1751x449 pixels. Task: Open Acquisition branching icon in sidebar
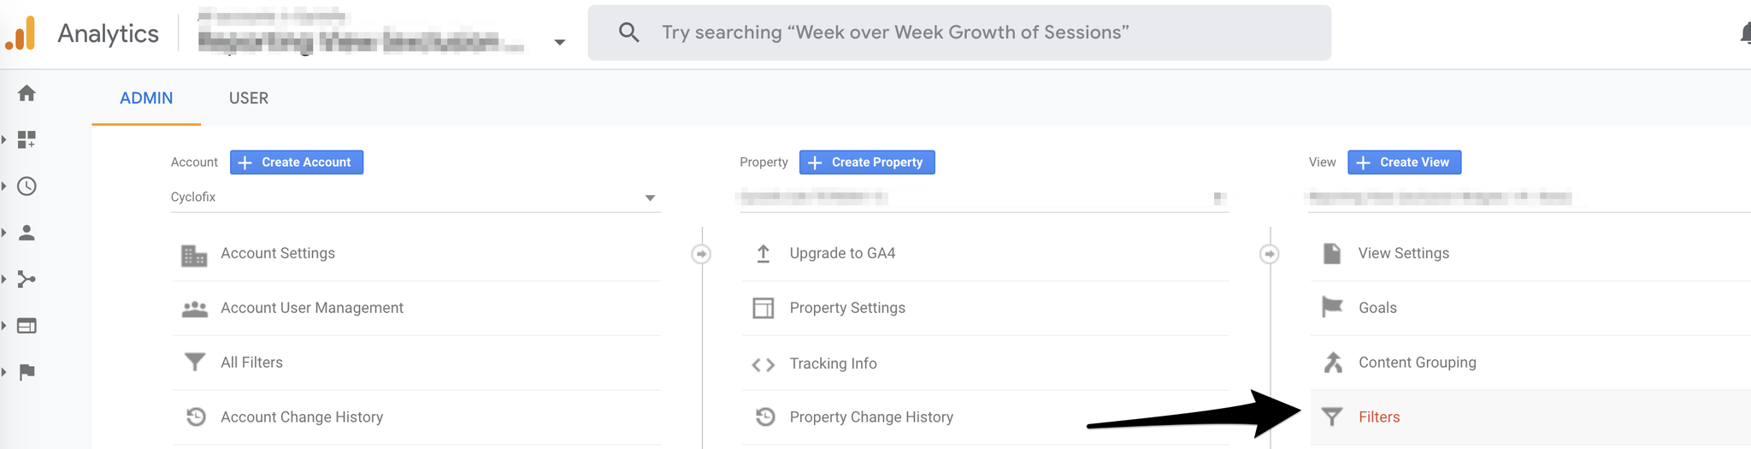click(27, 279)
